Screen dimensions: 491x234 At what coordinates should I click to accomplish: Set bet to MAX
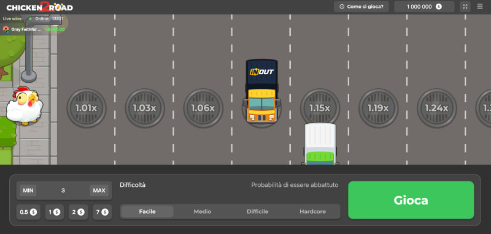[99, 191]
